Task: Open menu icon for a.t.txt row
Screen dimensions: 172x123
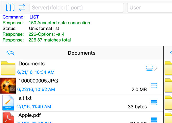Action: pyautogui.click(x=154, y=102)
